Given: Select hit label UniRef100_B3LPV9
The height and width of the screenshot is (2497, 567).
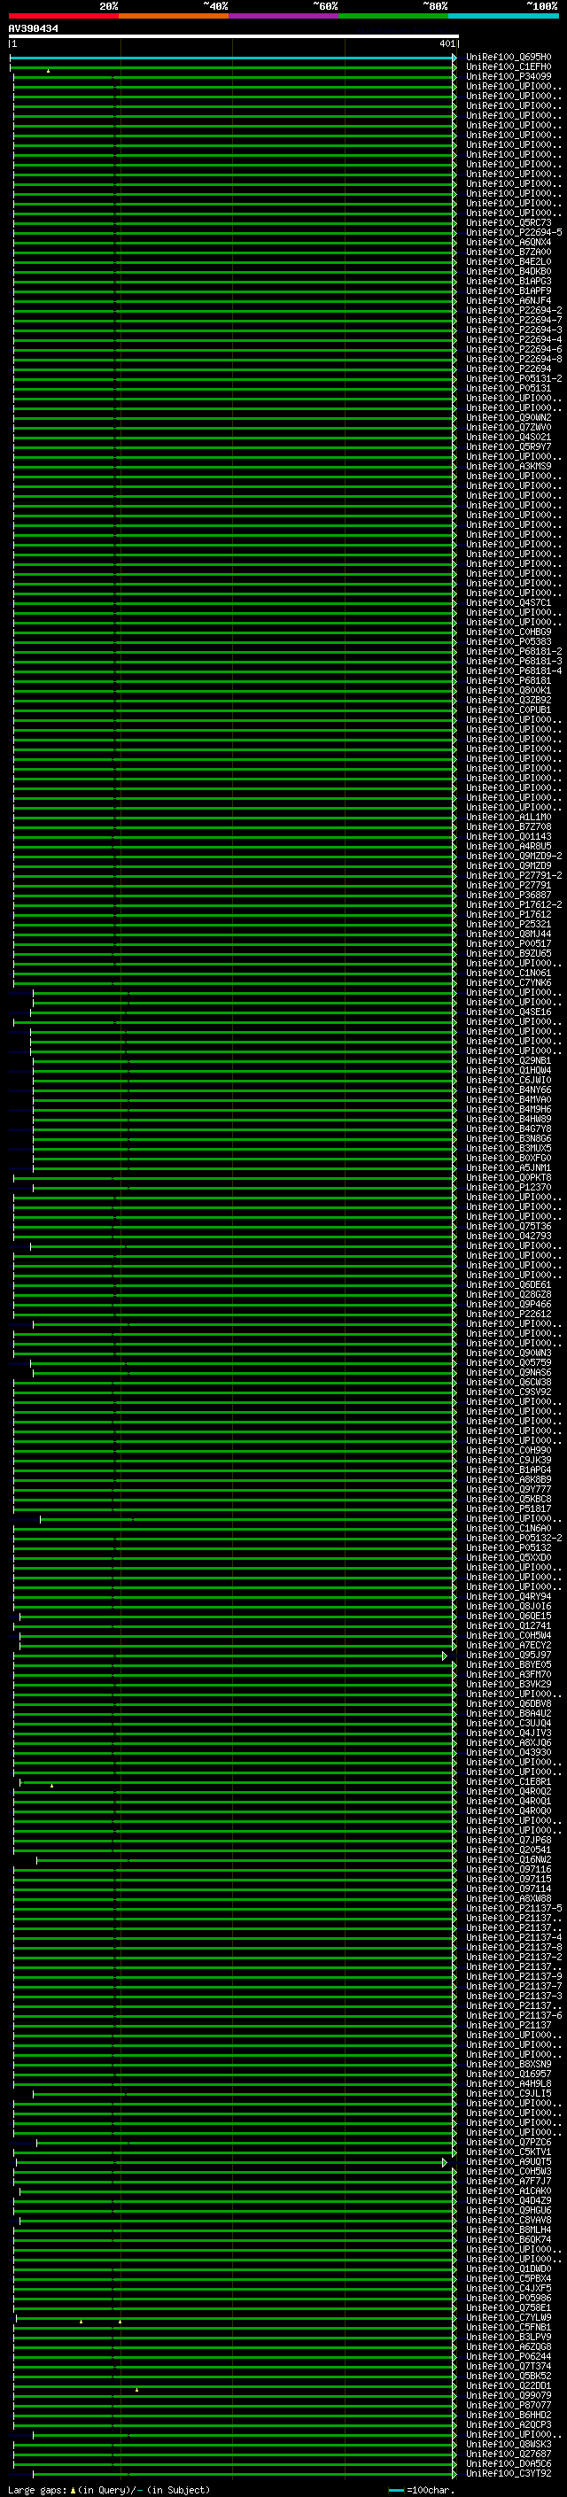Looking at the screenshot, I should pos(509,2337).
